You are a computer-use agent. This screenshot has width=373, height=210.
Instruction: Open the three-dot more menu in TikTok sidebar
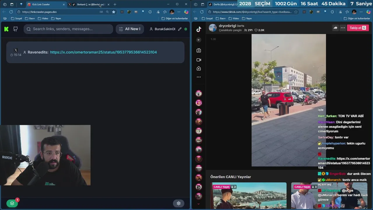point(199,77)
